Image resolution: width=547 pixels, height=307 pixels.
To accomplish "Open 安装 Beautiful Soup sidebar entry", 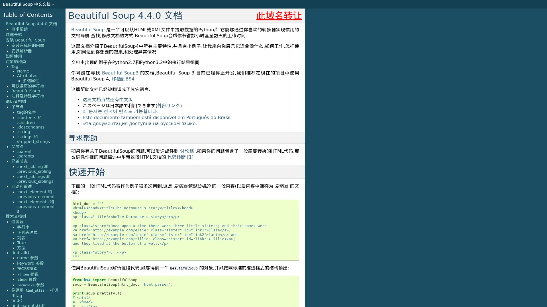I will [25, 40].
